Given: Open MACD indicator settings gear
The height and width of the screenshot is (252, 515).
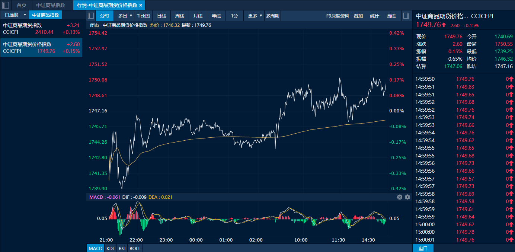Looking at the screenshot, I should [407, 197].
